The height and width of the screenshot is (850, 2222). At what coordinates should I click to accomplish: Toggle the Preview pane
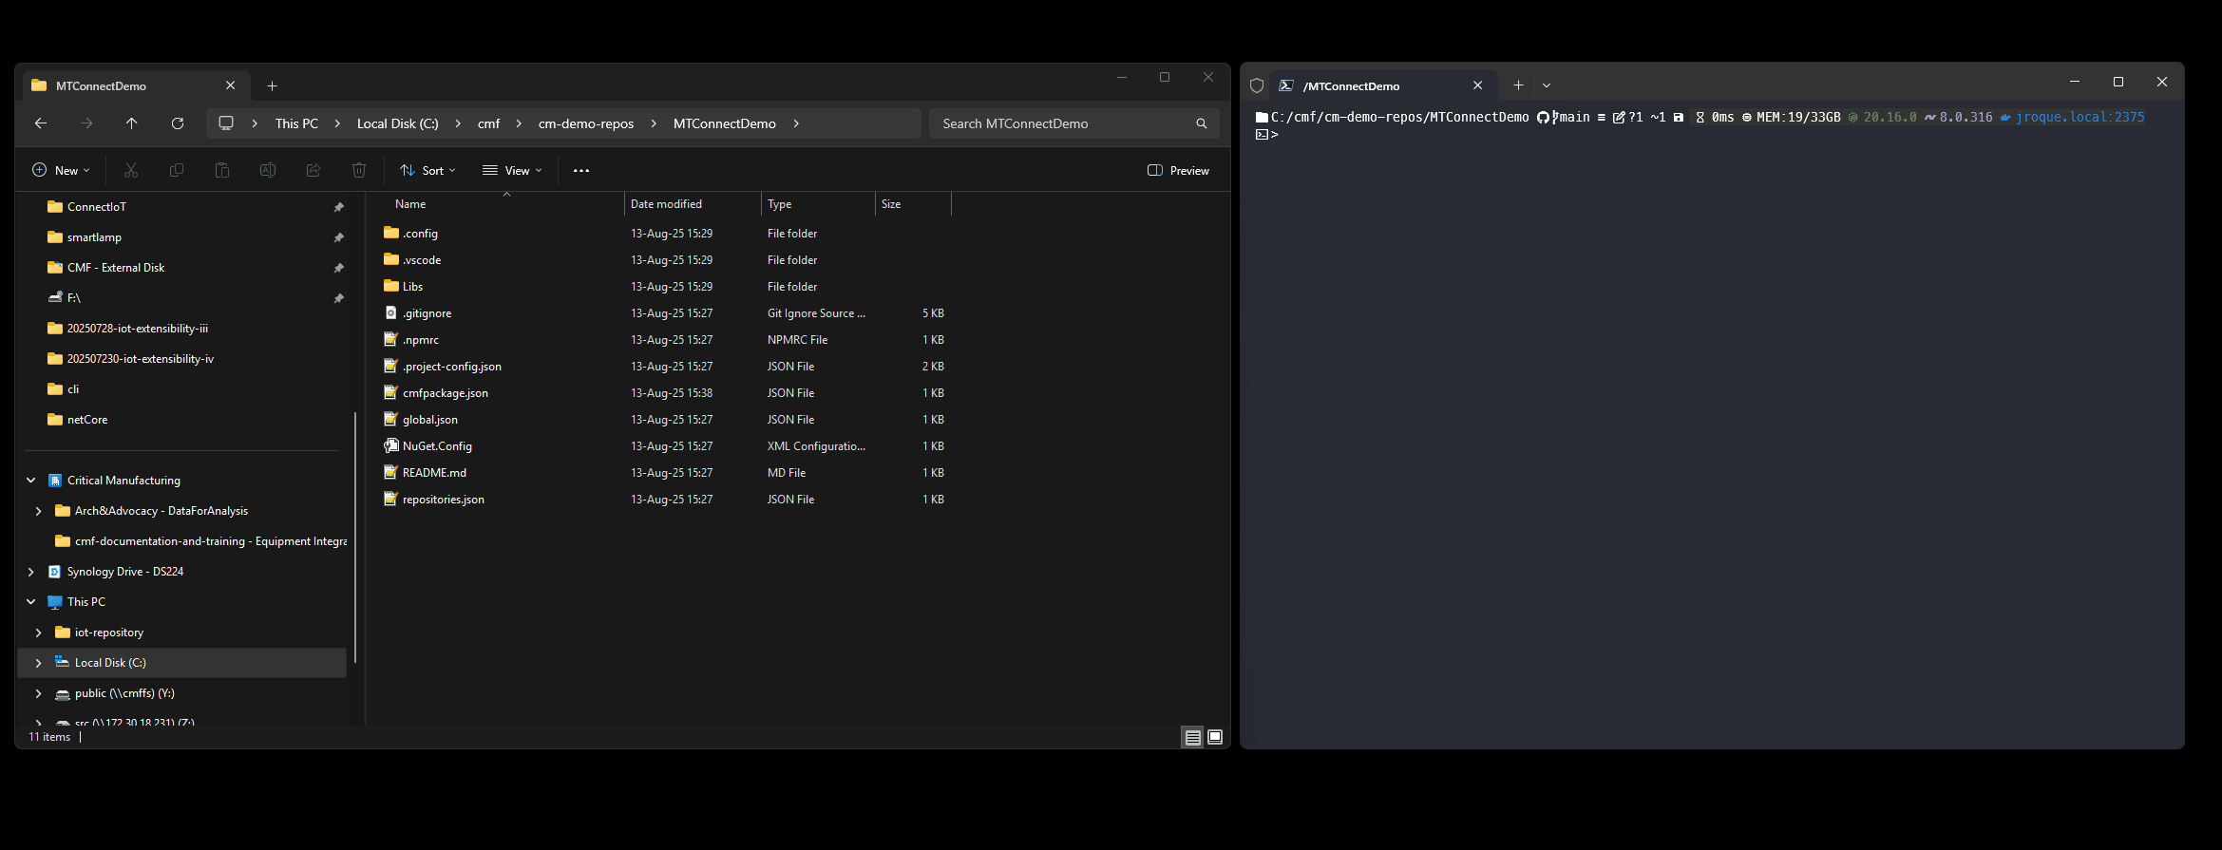point(1178,170)
